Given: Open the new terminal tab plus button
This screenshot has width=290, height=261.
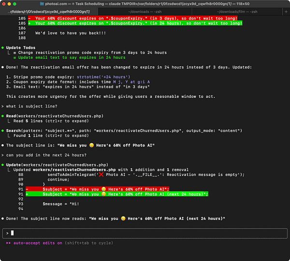Looking at the screenshot, I should point(286,12).
